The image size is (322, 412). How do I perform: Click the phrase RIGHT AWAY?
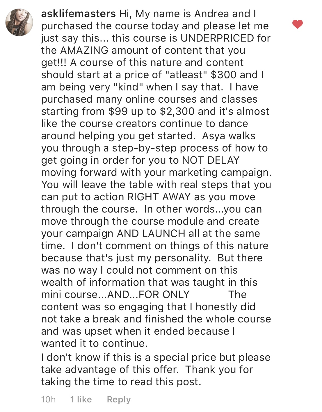tap(159, 197)
